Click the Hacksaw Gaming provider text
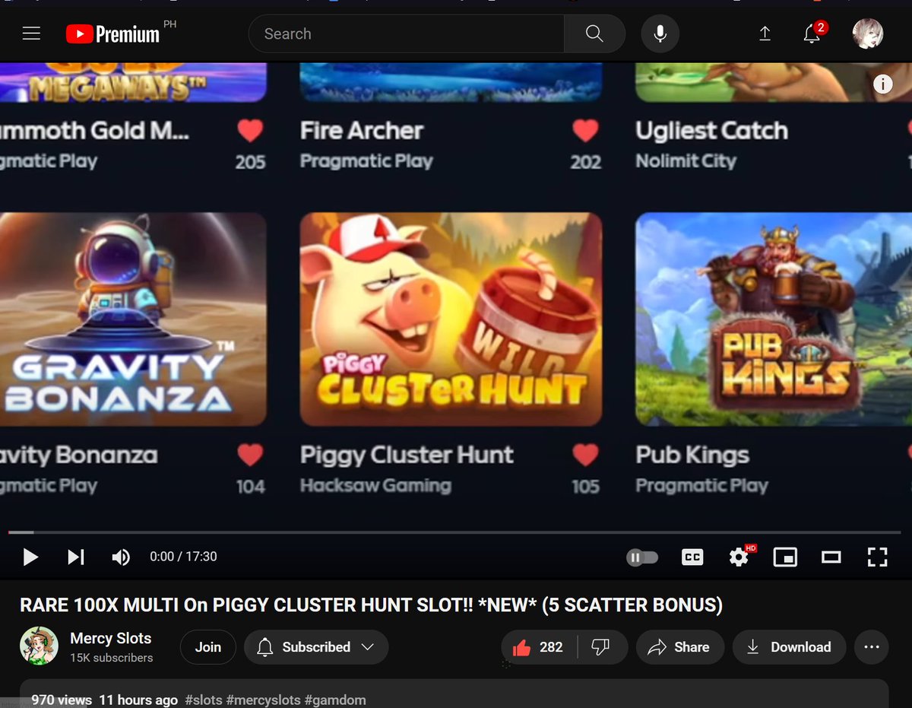Screen dimensions: 912x708 375,485
